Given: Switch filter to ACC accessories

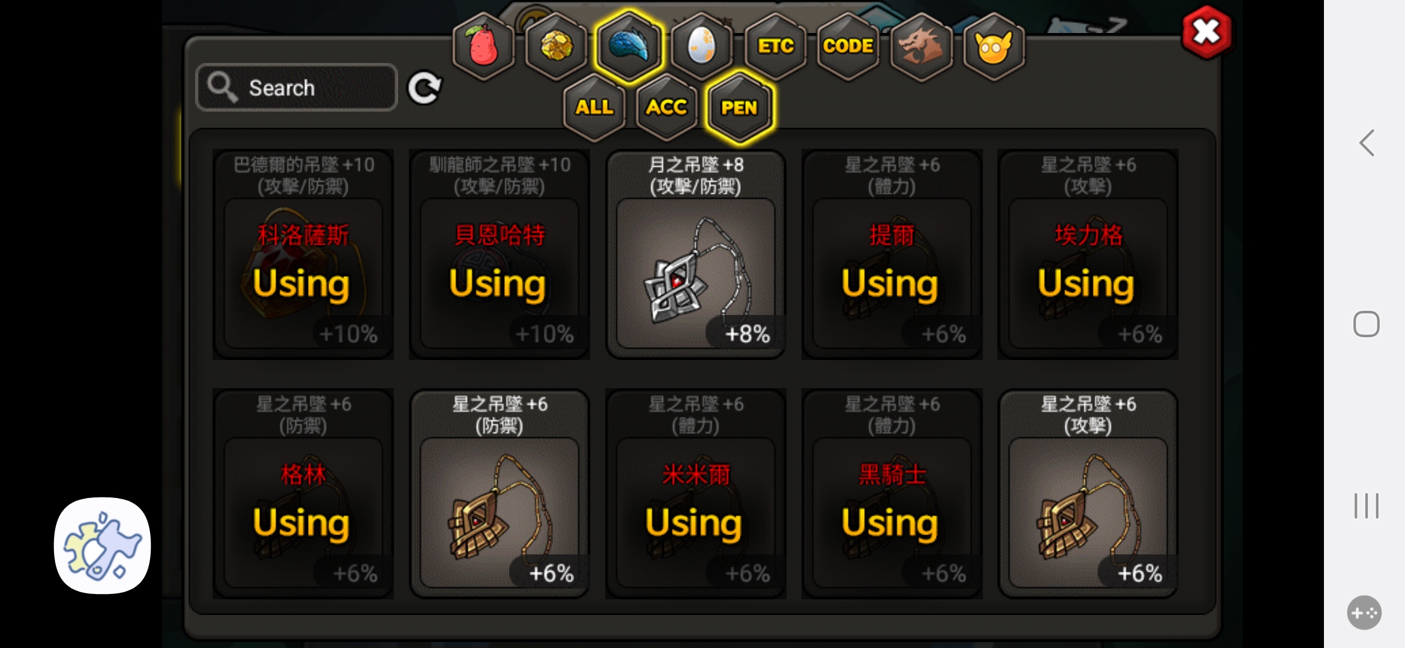Looking at the screenshot, I should tap(666, 107).
